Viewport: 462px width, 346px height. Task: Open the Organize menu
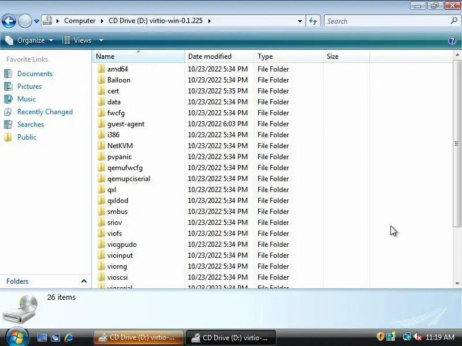(29, 40)
